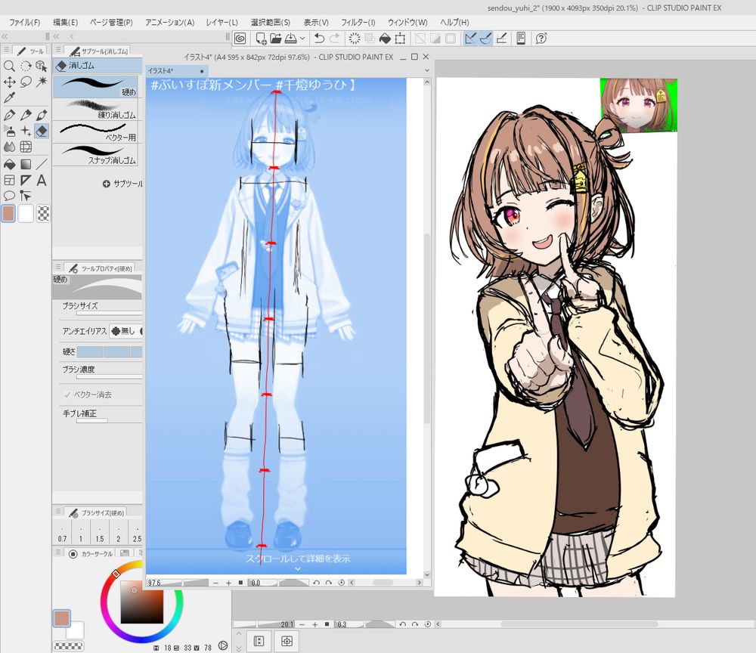This screenshot has width=756, height=653.
Task: Expand canvas tab list chevron
Action: tap(426, 71)
